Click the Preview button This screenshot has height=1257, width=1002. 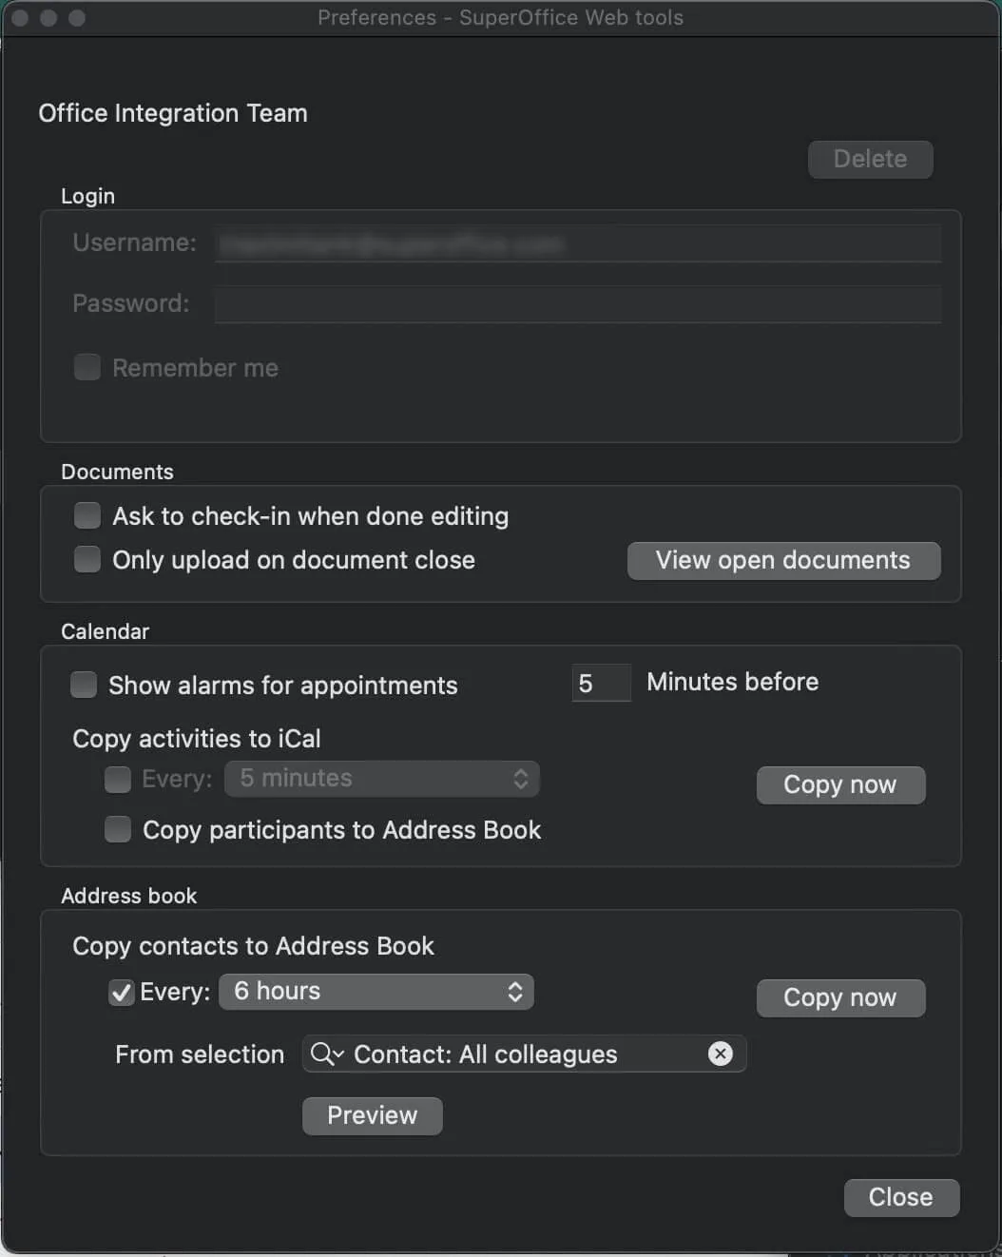coord(372,1115)
